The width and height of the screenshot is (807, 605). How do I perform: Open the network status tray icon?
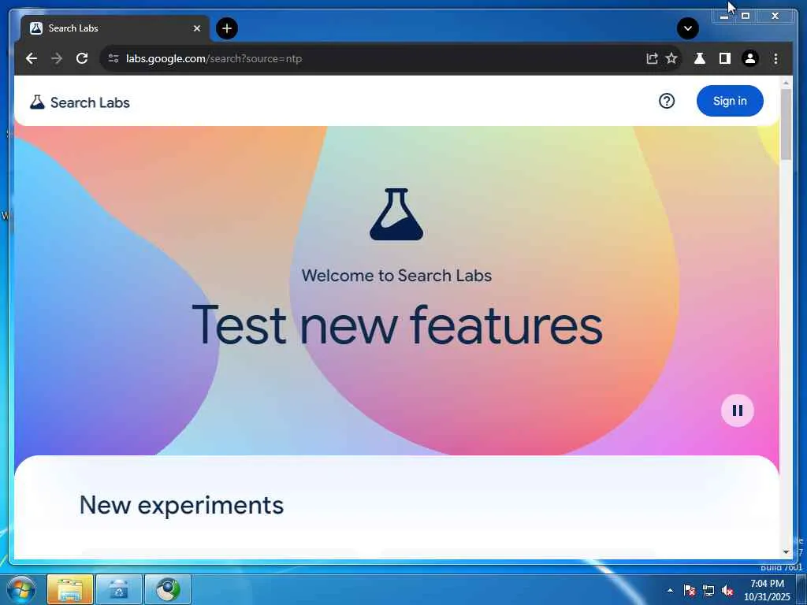click(708, 590)
